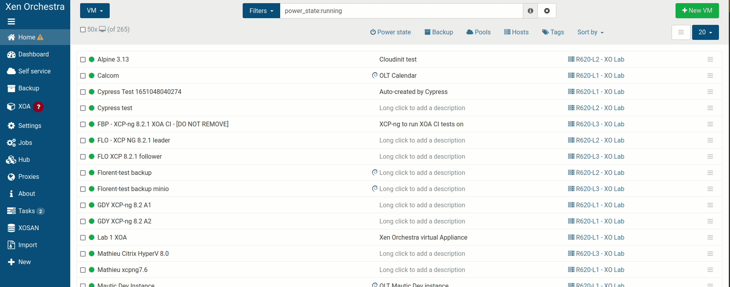Click the red XOA question badge
The width and height of the screenshot is (730, 287).
(x=38, y=107)
